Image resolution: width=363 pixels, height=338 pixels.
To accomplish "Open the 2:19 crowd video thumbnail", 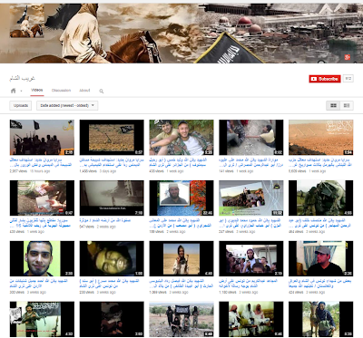I will [251, 258].
